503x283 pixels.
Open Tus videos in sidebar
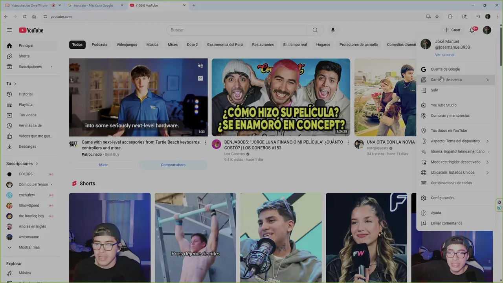tap(30, 115)
